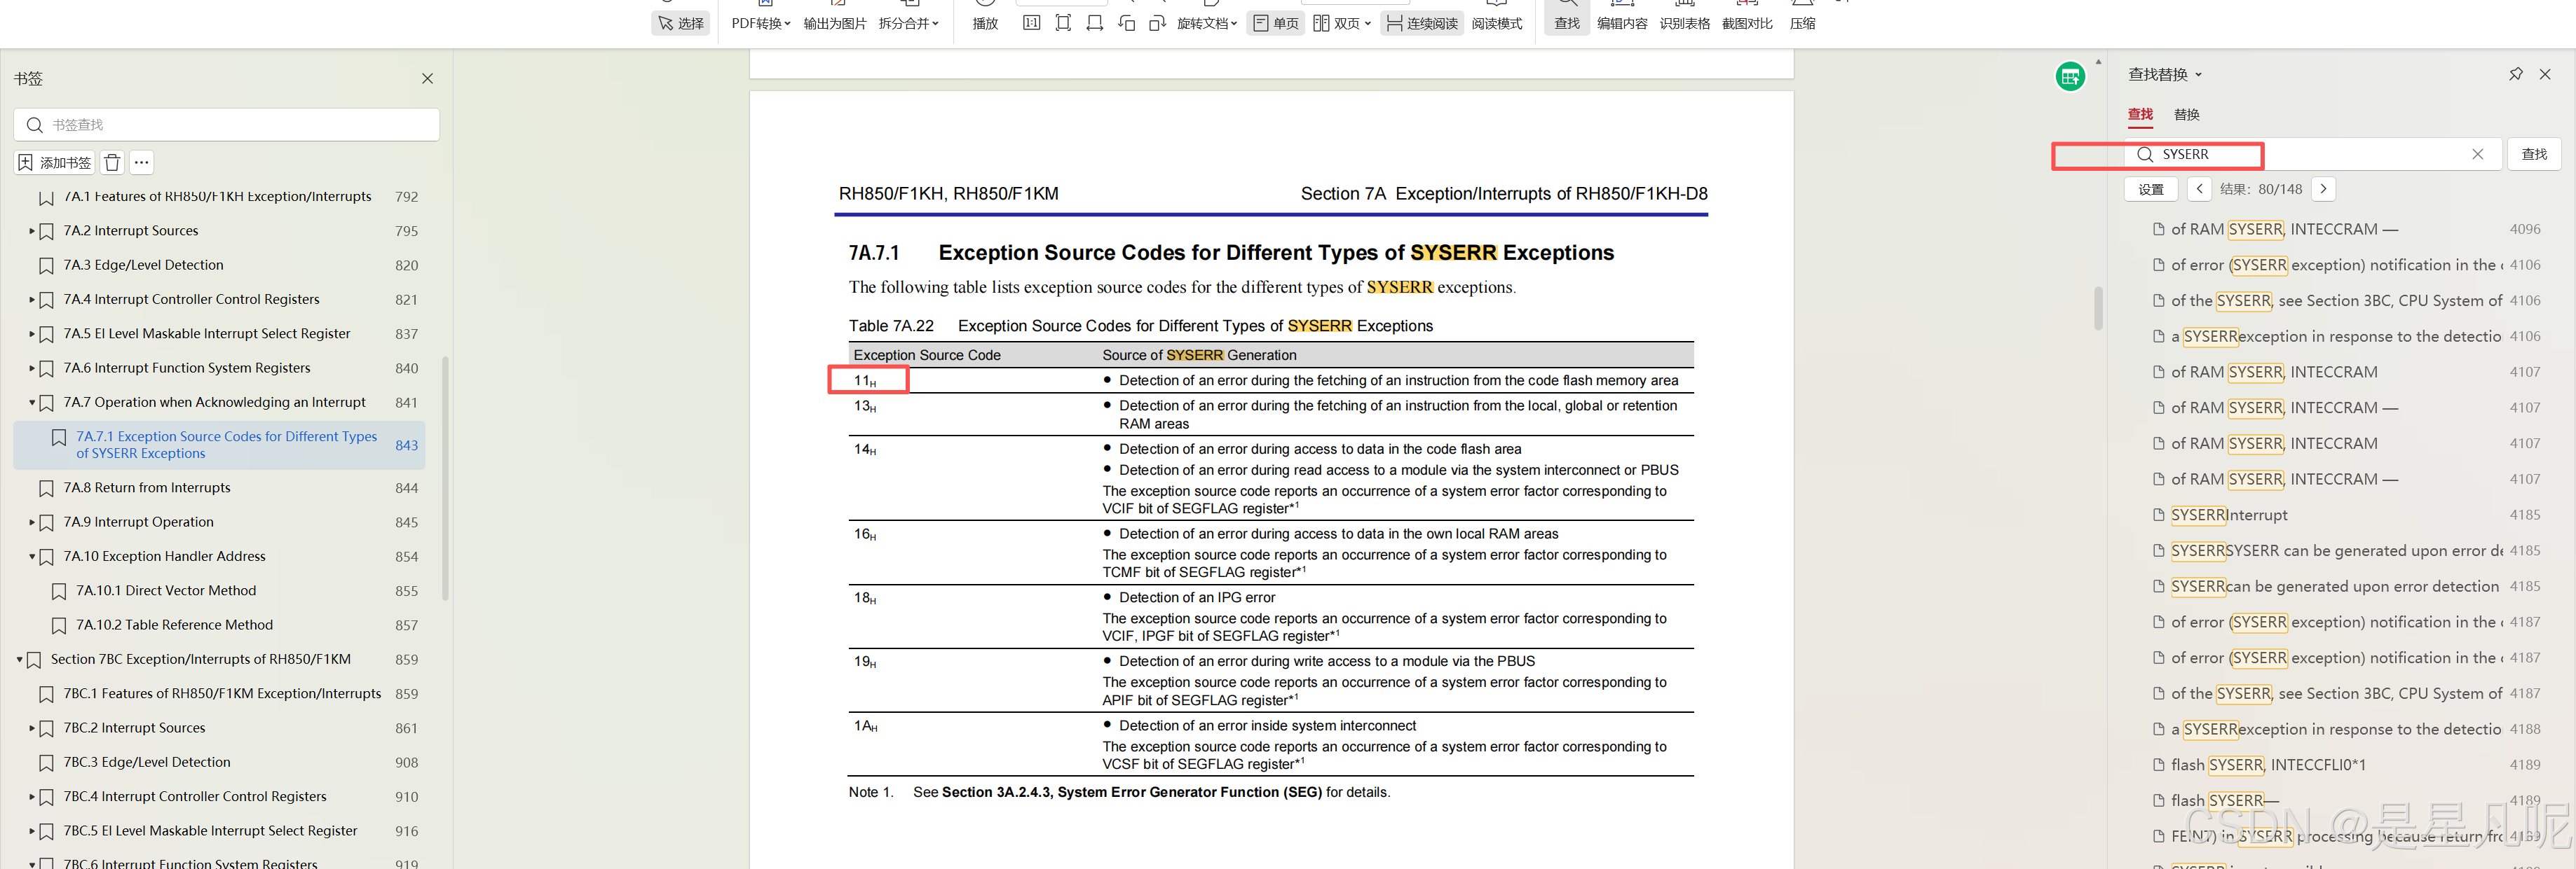The image size is (2576, 869).
Task: Click the green spreadsheet floating icon
Action: coord(2069,76)
